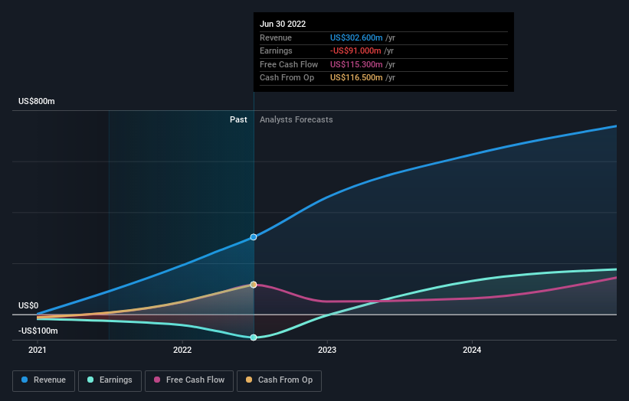Click the 2021 x-axis label

[x=38, y=350]
